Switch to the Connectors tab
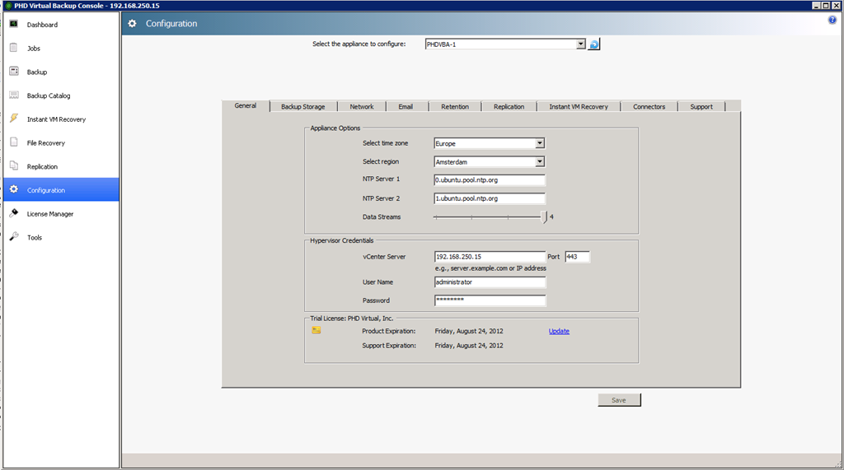Screen dimensions: 844x470 (649, 106)
